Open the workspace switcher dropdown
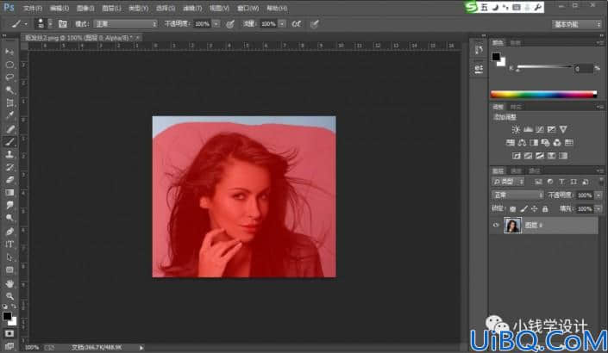Image resolution: width=608 pixels, height=353 pixels. pyautogui.click(x=577, y=24)
